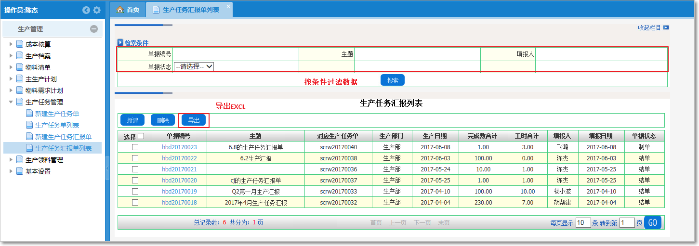Click page icon beside 生产任务单列表

(29, 125)
